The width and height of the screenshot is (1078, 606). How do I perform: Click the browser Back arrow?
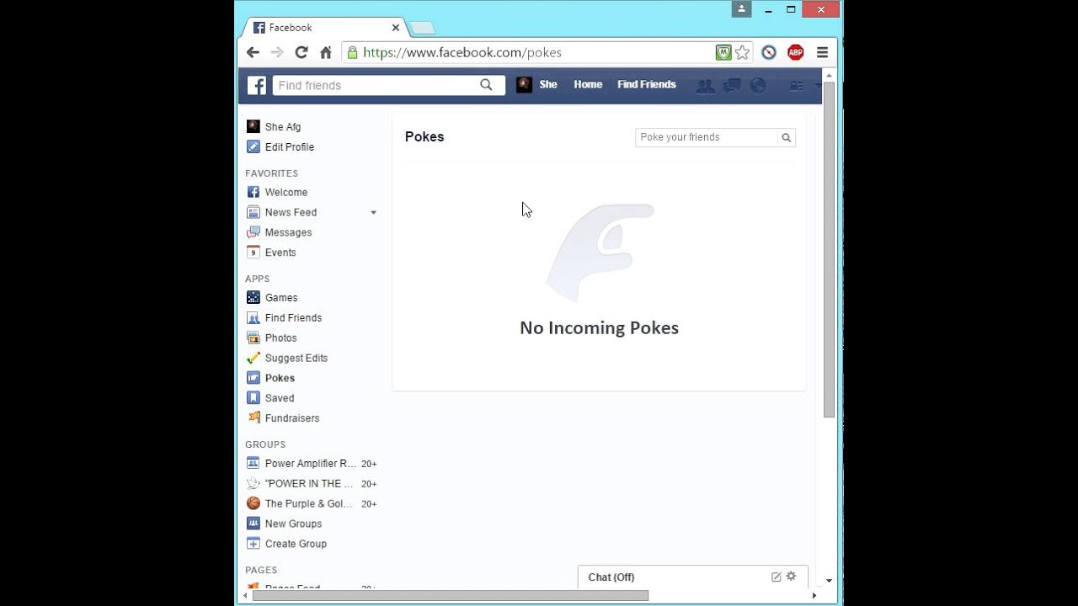point(253,52)
